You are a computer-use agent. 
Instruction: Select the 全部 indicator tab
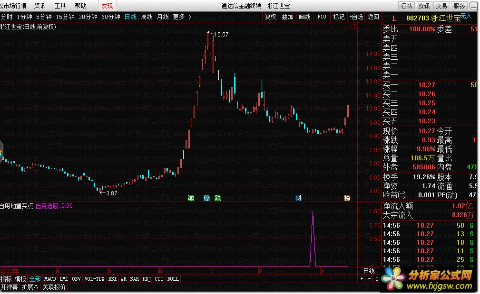(35, 279)
